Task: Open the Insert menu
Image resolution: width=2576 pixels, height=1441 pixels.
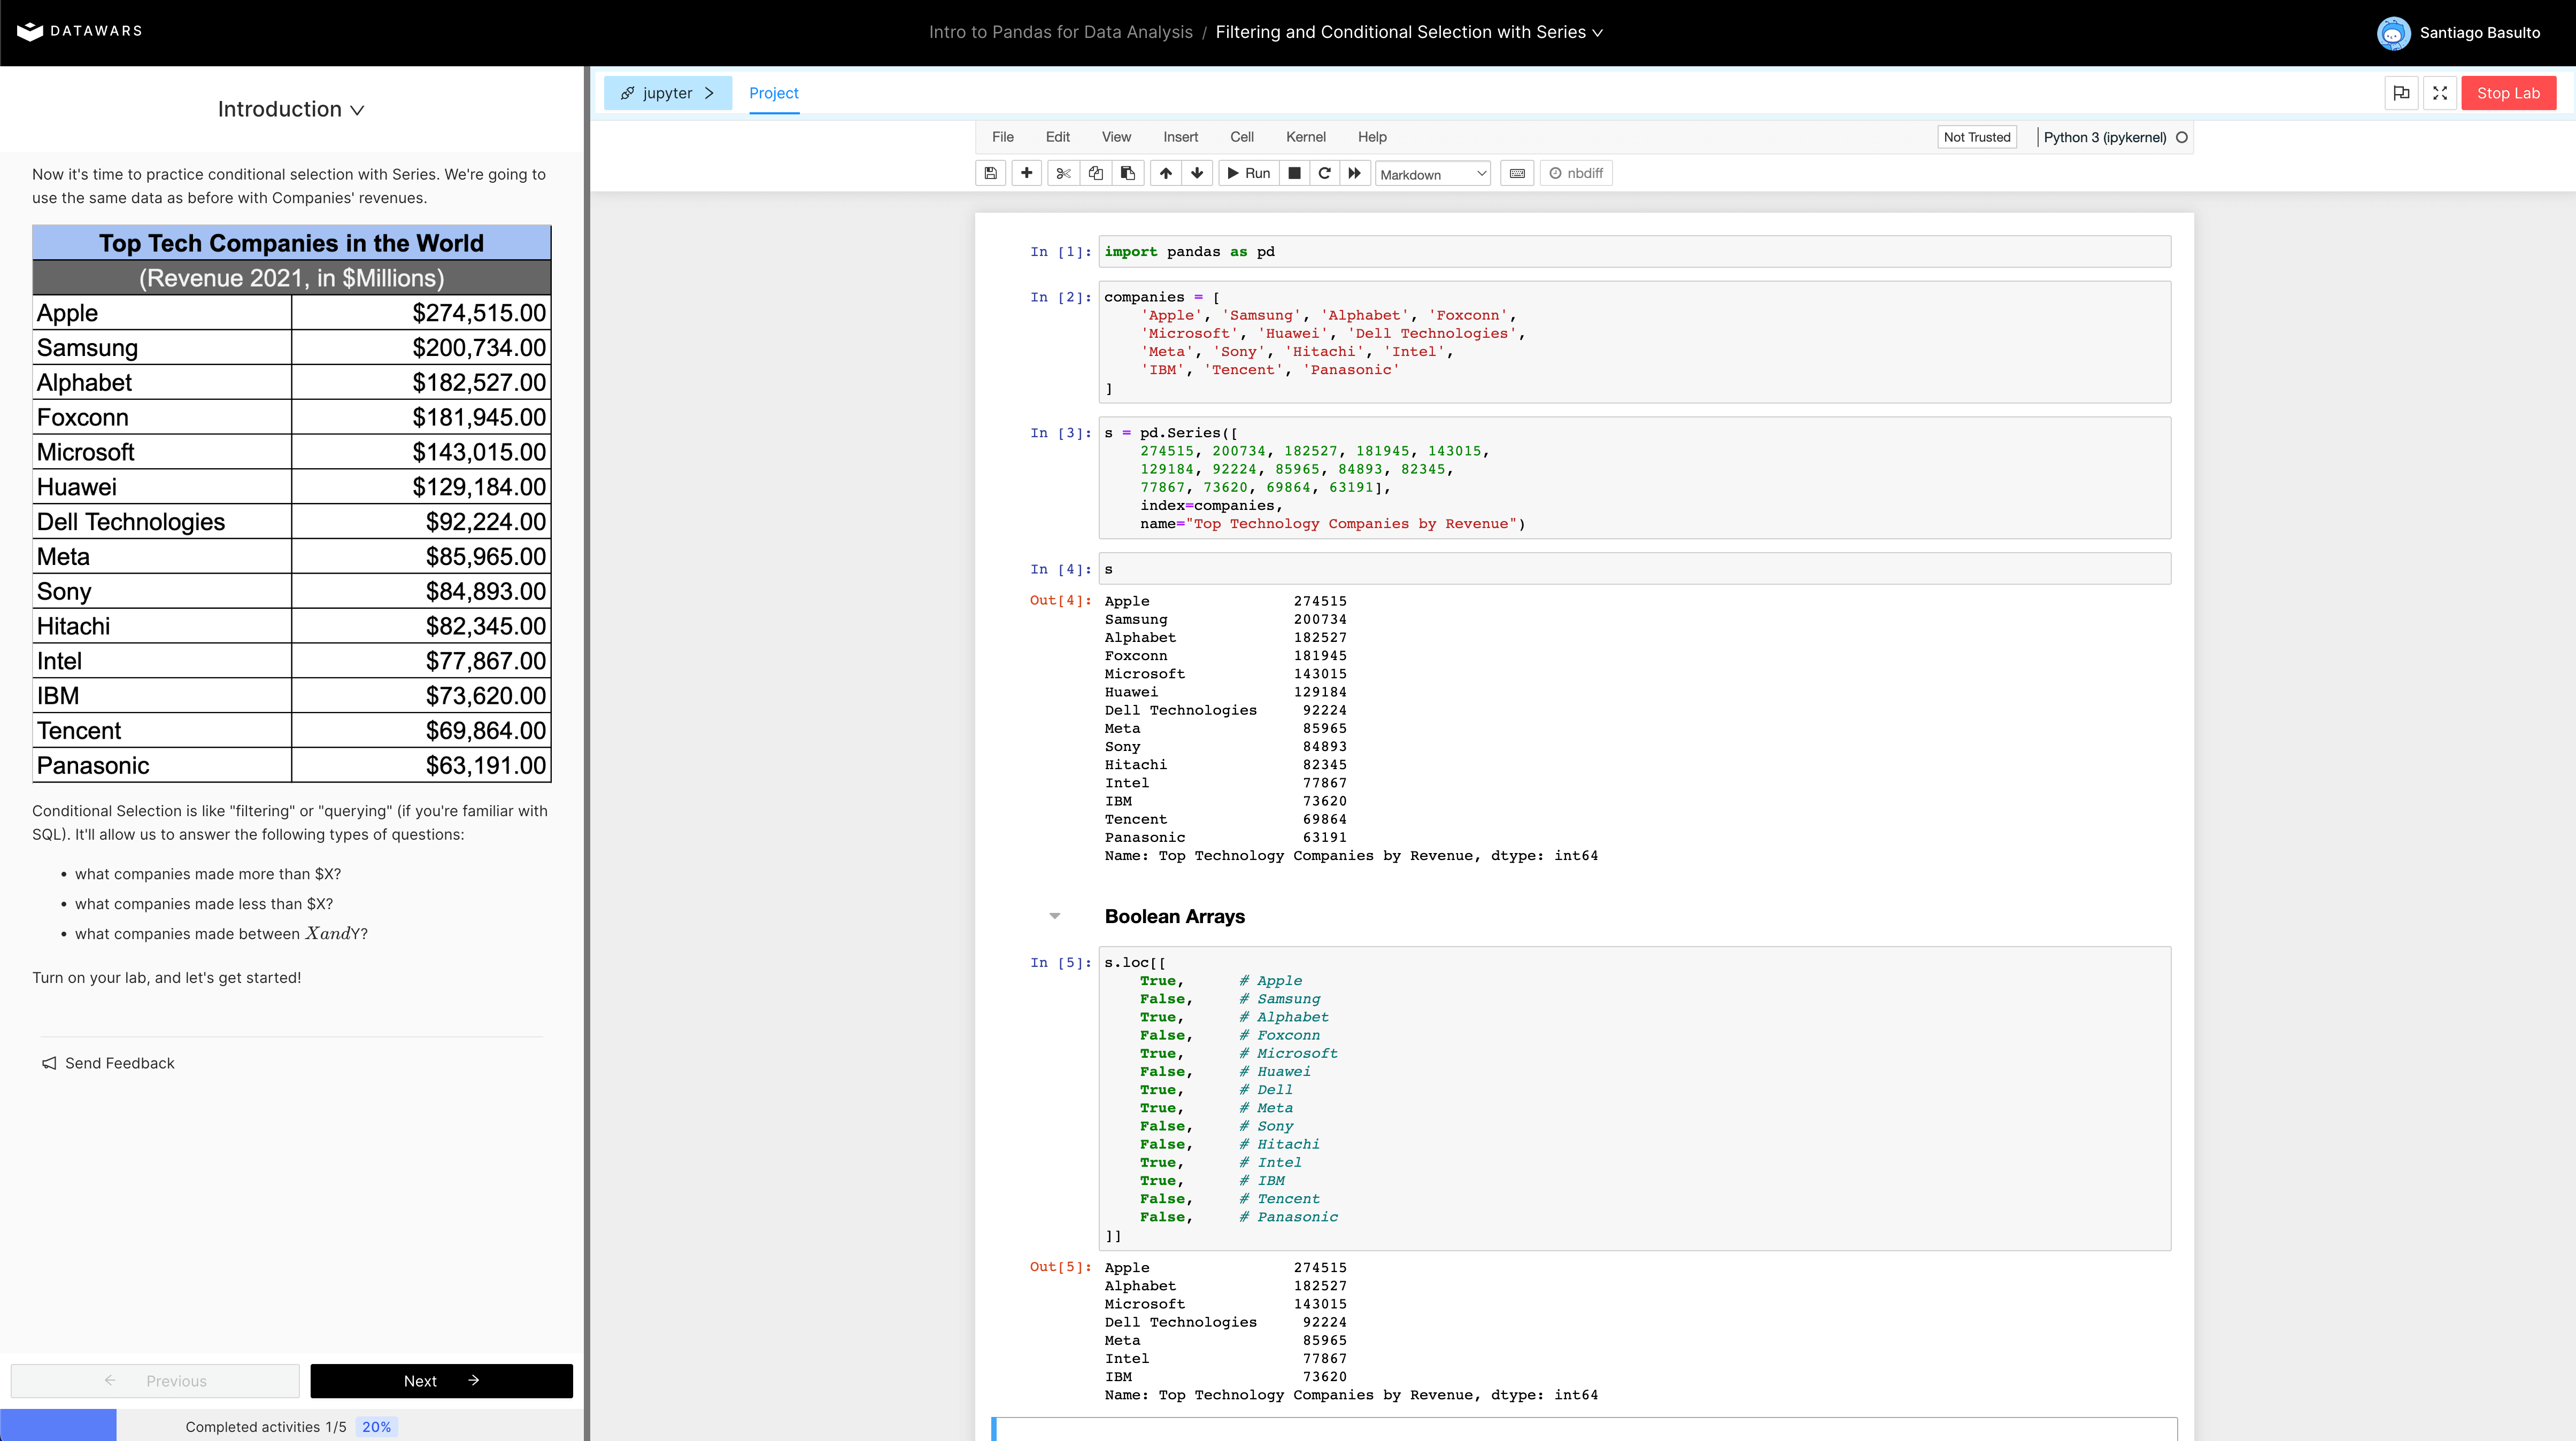Action: tap(1180, 137)
